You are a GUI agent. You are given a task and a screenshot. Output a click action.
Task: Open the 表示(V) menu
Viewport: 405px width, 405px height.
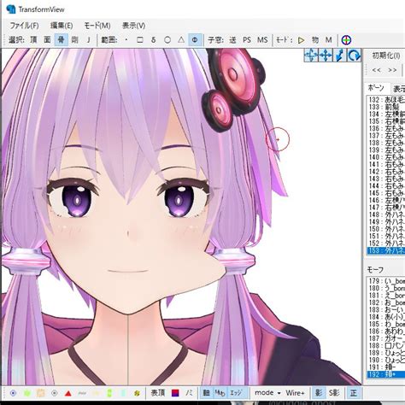(133, 26)
